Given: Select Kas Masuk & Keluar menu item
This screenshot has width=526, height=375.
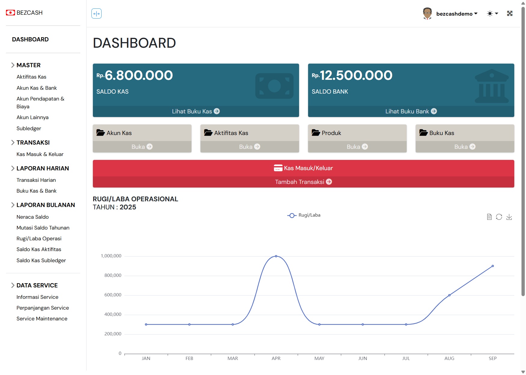Looking at the screenshot, I should tap(40, 154).
